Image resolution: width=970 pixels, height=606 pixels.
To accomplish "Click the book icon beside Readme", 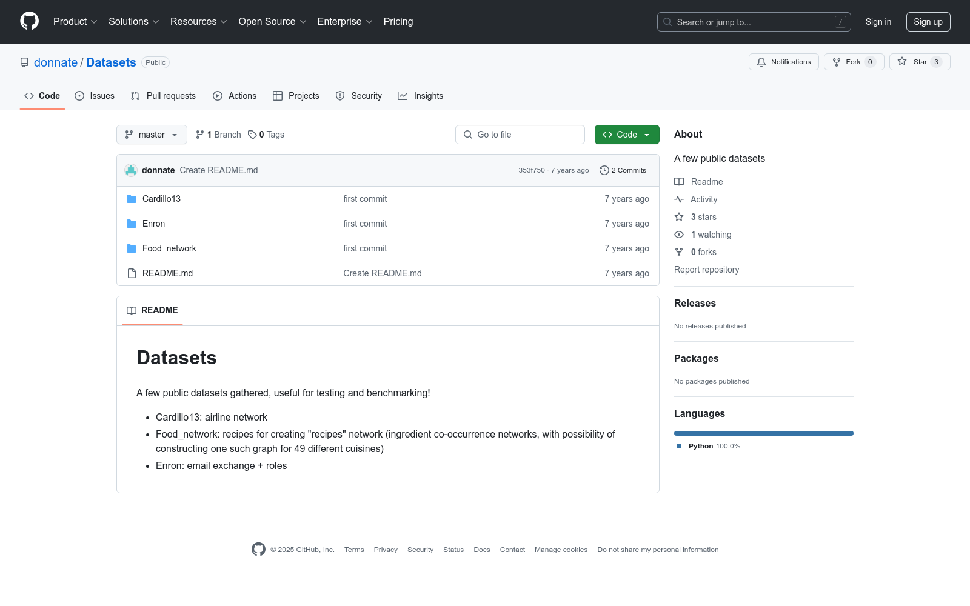I will pyautogui.click(x=679, y=182).
